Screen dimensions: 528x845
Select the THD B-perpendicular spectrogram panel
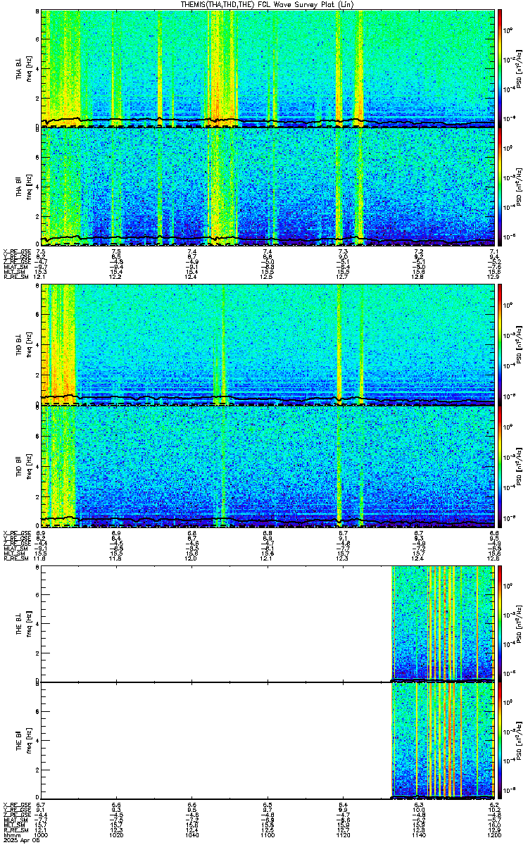[268, 344]
